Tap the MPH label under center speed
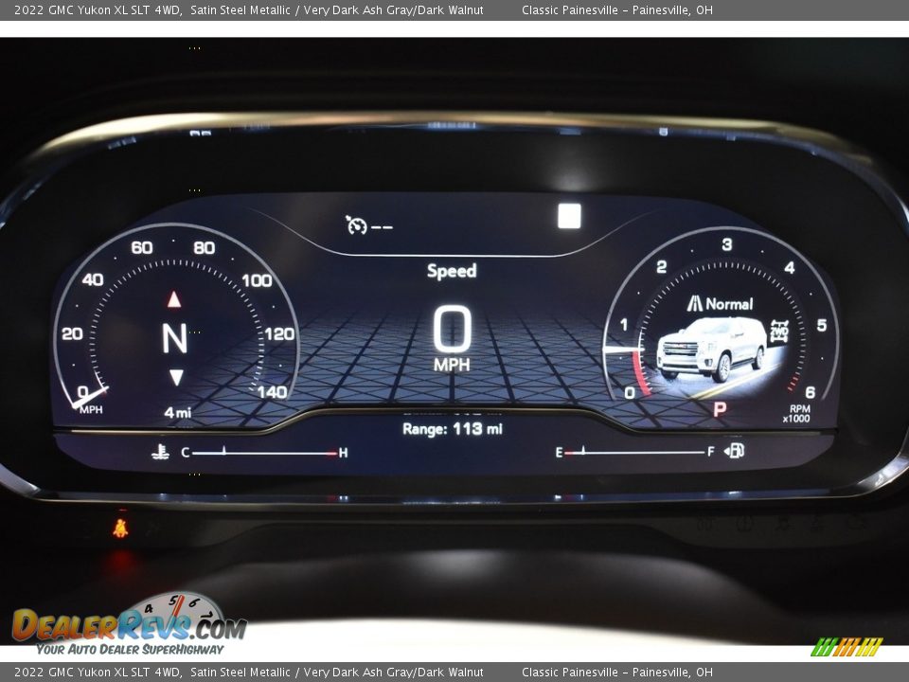This screenshot has width=909, height=682. point(452,365)
